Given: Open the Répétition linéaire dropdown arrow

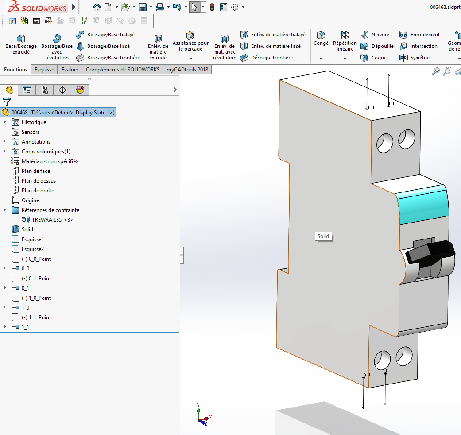Looking at the screenshot, I should tap(345, 59).
